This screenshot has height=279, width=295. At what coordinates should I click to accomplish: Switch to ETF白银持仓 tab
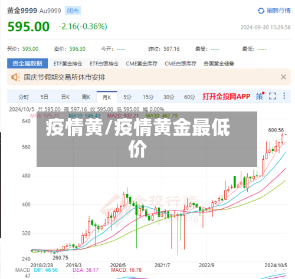(x=104, y=64)
